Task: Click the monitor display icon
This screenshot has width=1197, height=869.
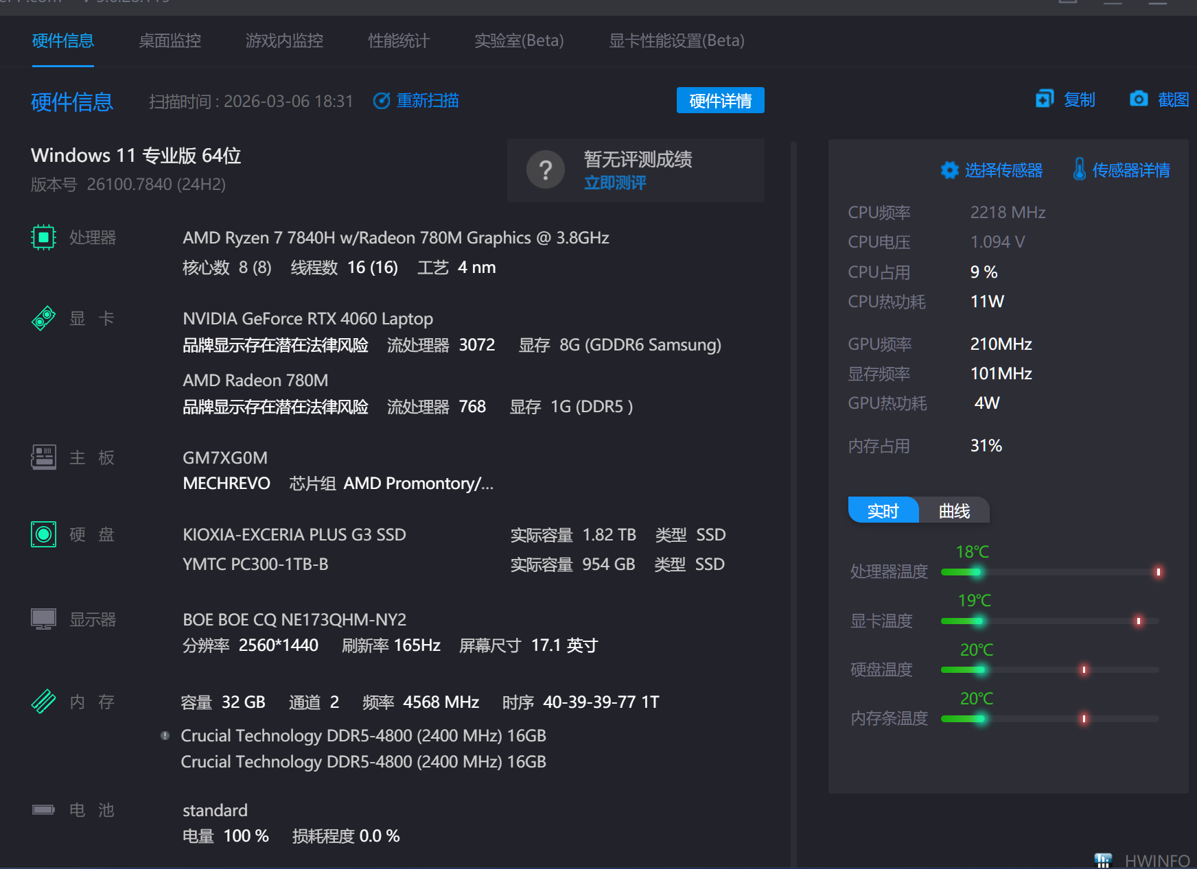Action: [x=43, y=619]
